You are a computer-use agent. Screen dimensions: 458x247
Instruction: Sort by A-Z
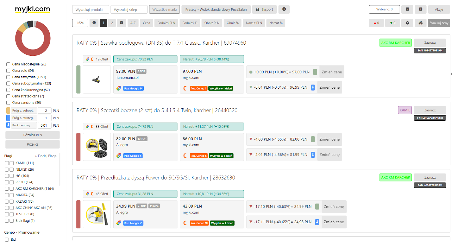click(133, 23)
